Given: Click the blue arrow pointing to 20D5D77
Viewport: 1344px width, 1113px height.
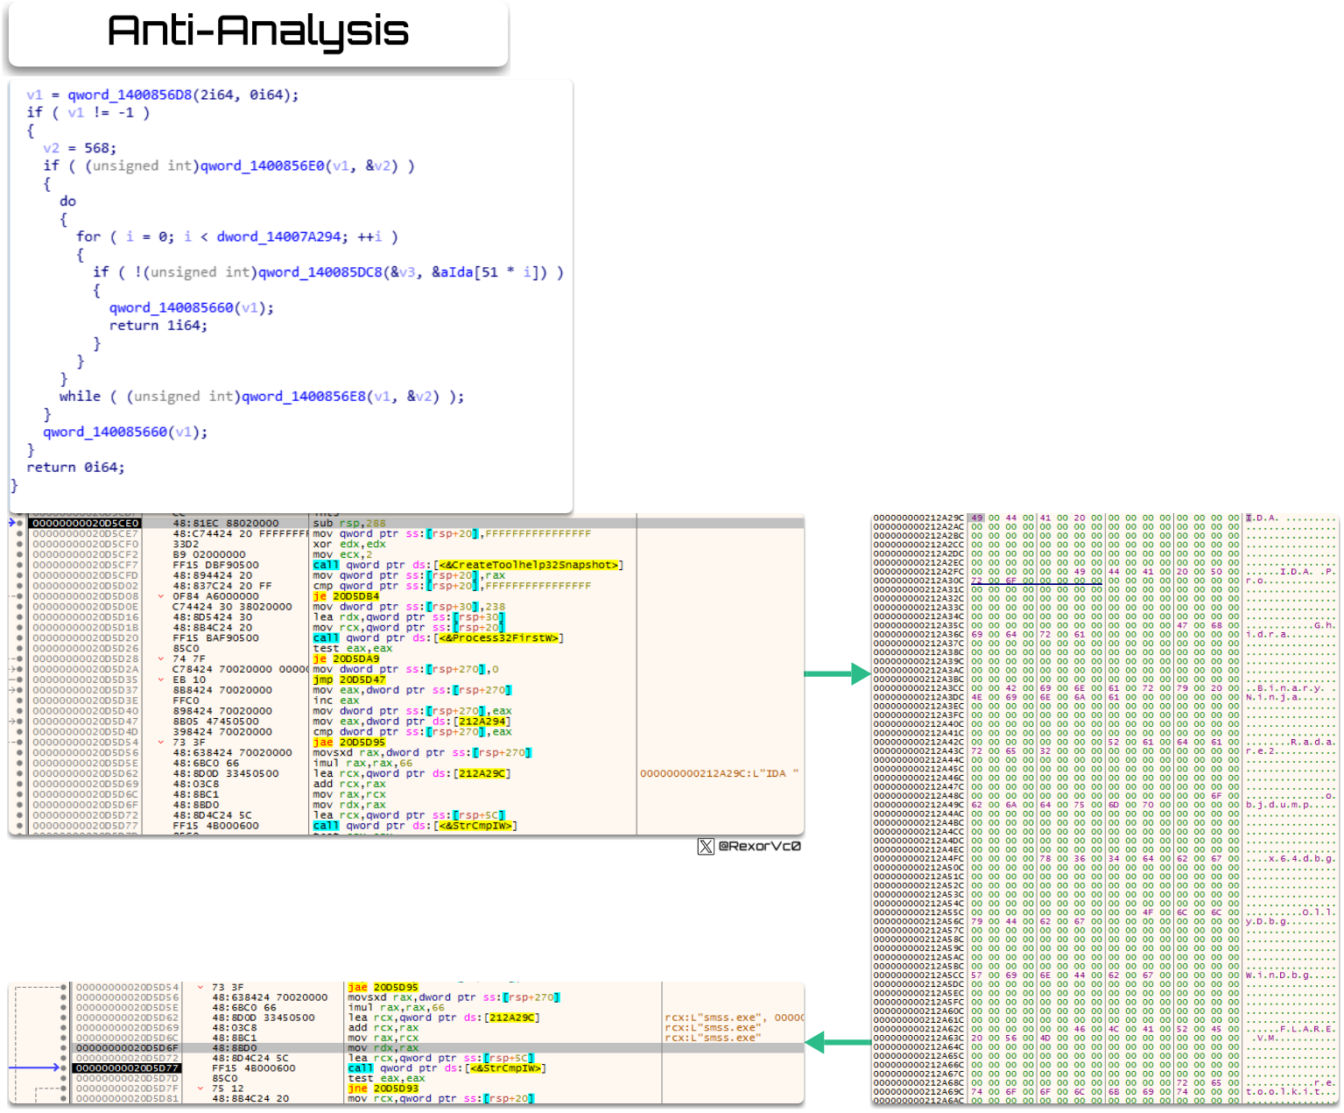Looking at the screenshot, I should tap(34, 1067).
